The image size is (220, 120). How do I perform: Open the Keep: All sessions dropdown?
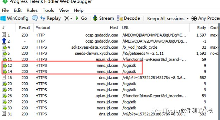pos(168,19)
